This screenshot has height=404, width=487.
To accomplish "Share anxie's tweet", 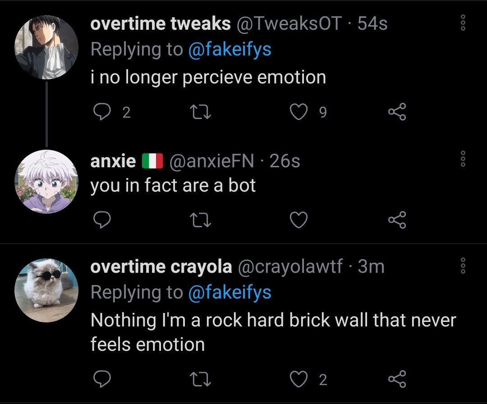I will (x=397, y=220).
